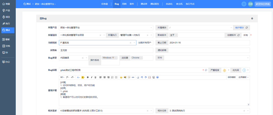
Task: Select 执行 in the sidebar
Action: [x=6, y=23]
